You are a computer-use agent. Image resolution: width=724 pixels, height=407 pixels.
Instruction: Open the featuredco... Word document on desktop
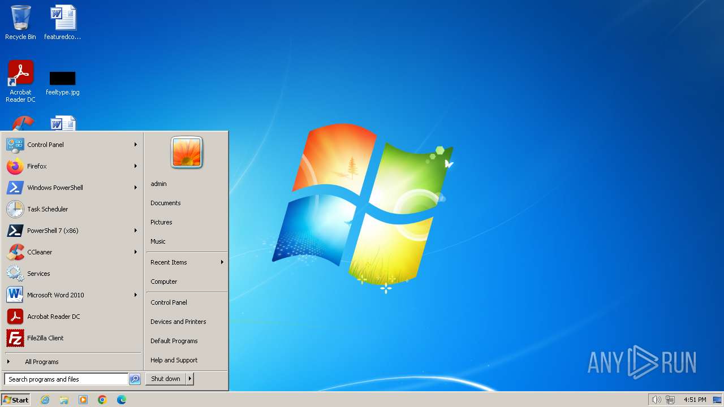(x=63, y=23)
